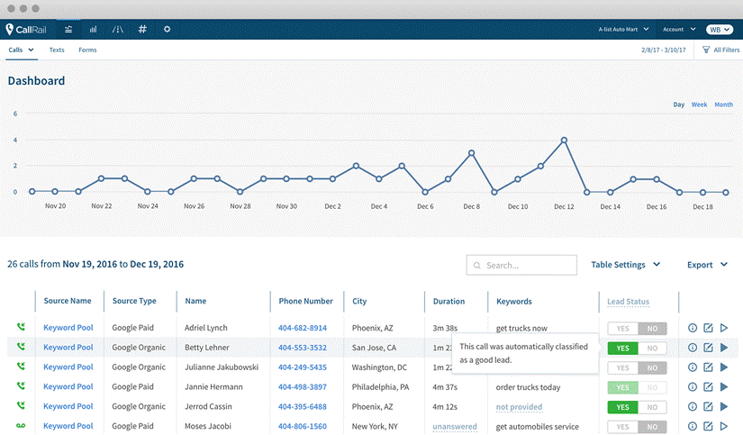The image size is (743, 435).
Task: Click the activity dashboard icon in navbar
Action: click(68, 30)
